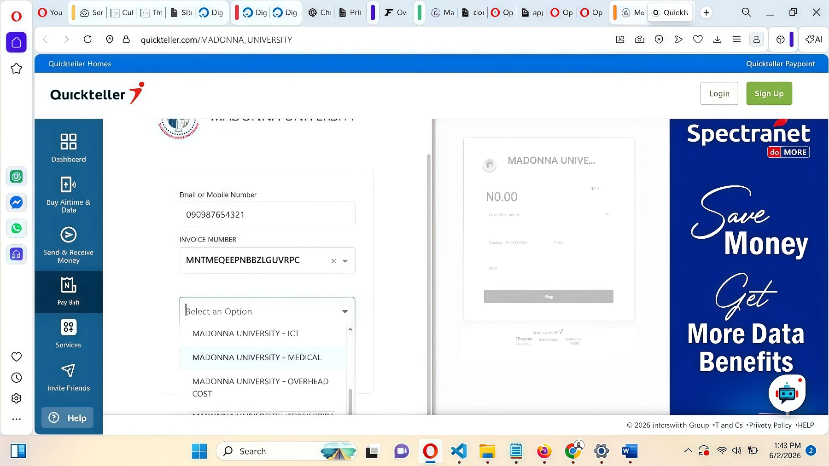Open ChatGPT icon in Opera sidebar

click(16, 177)
